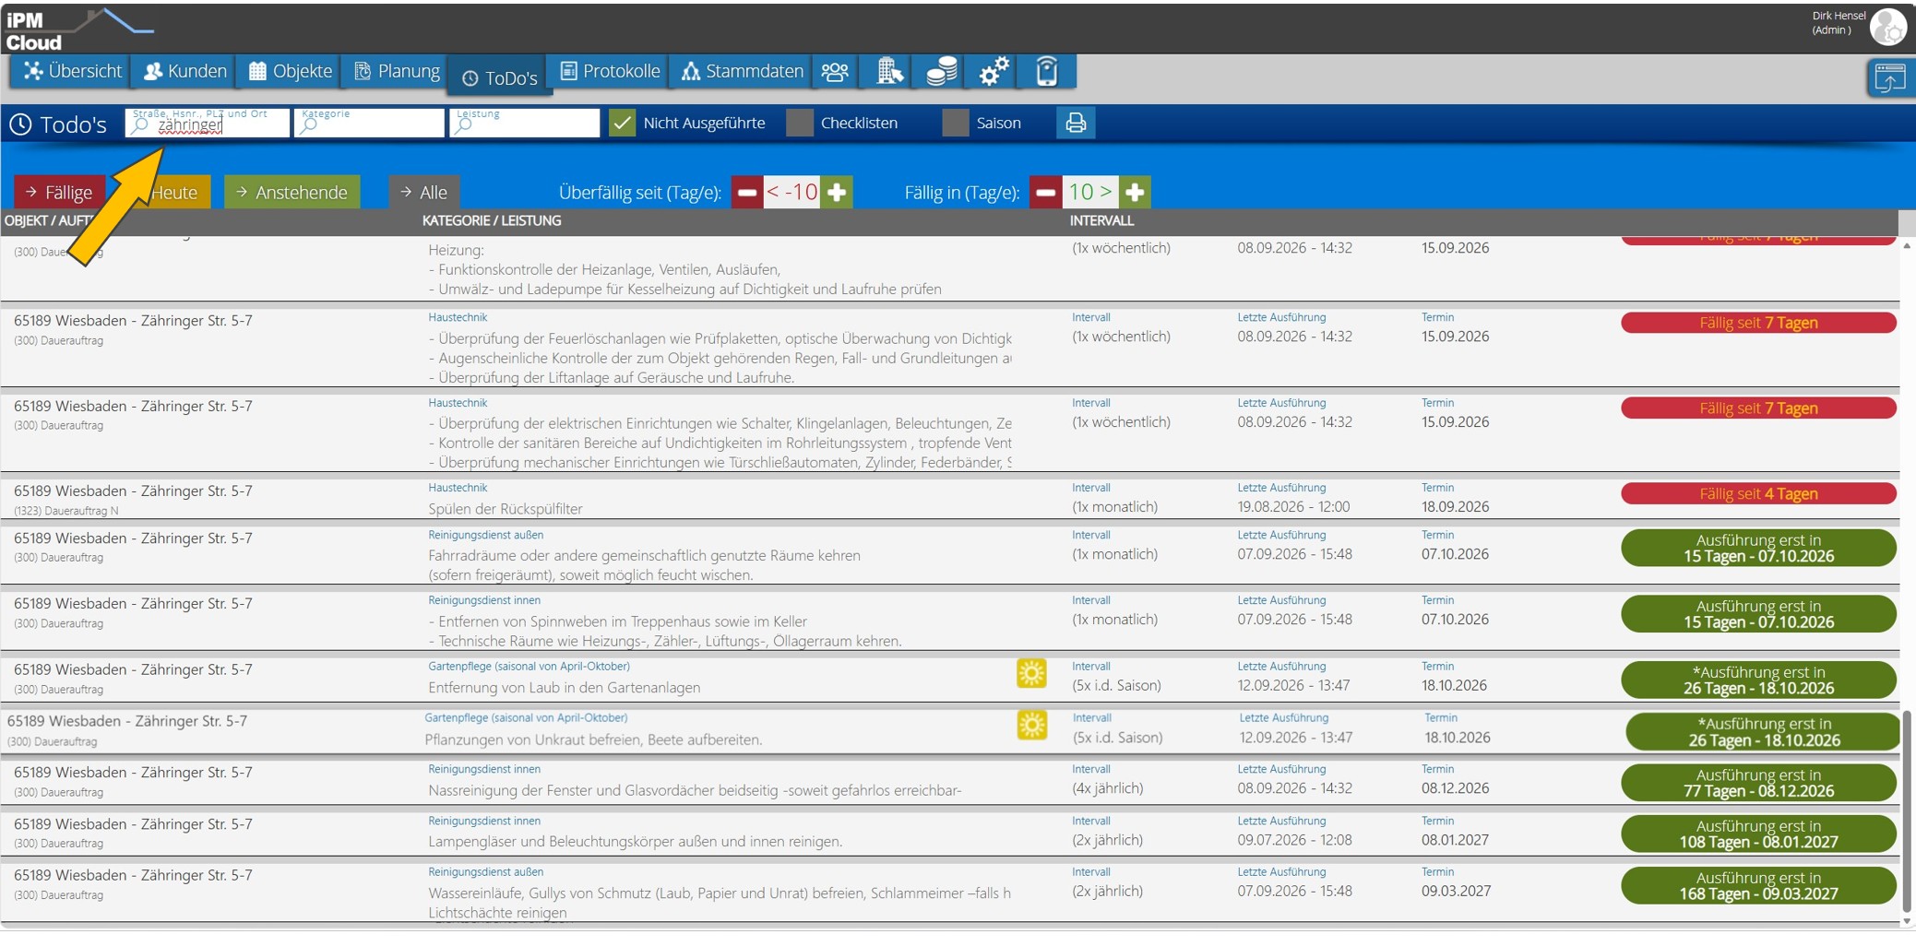Click the 108 Tagen - 08.01.2027 badge
1916x946 pixels.
pos(1758,834)
